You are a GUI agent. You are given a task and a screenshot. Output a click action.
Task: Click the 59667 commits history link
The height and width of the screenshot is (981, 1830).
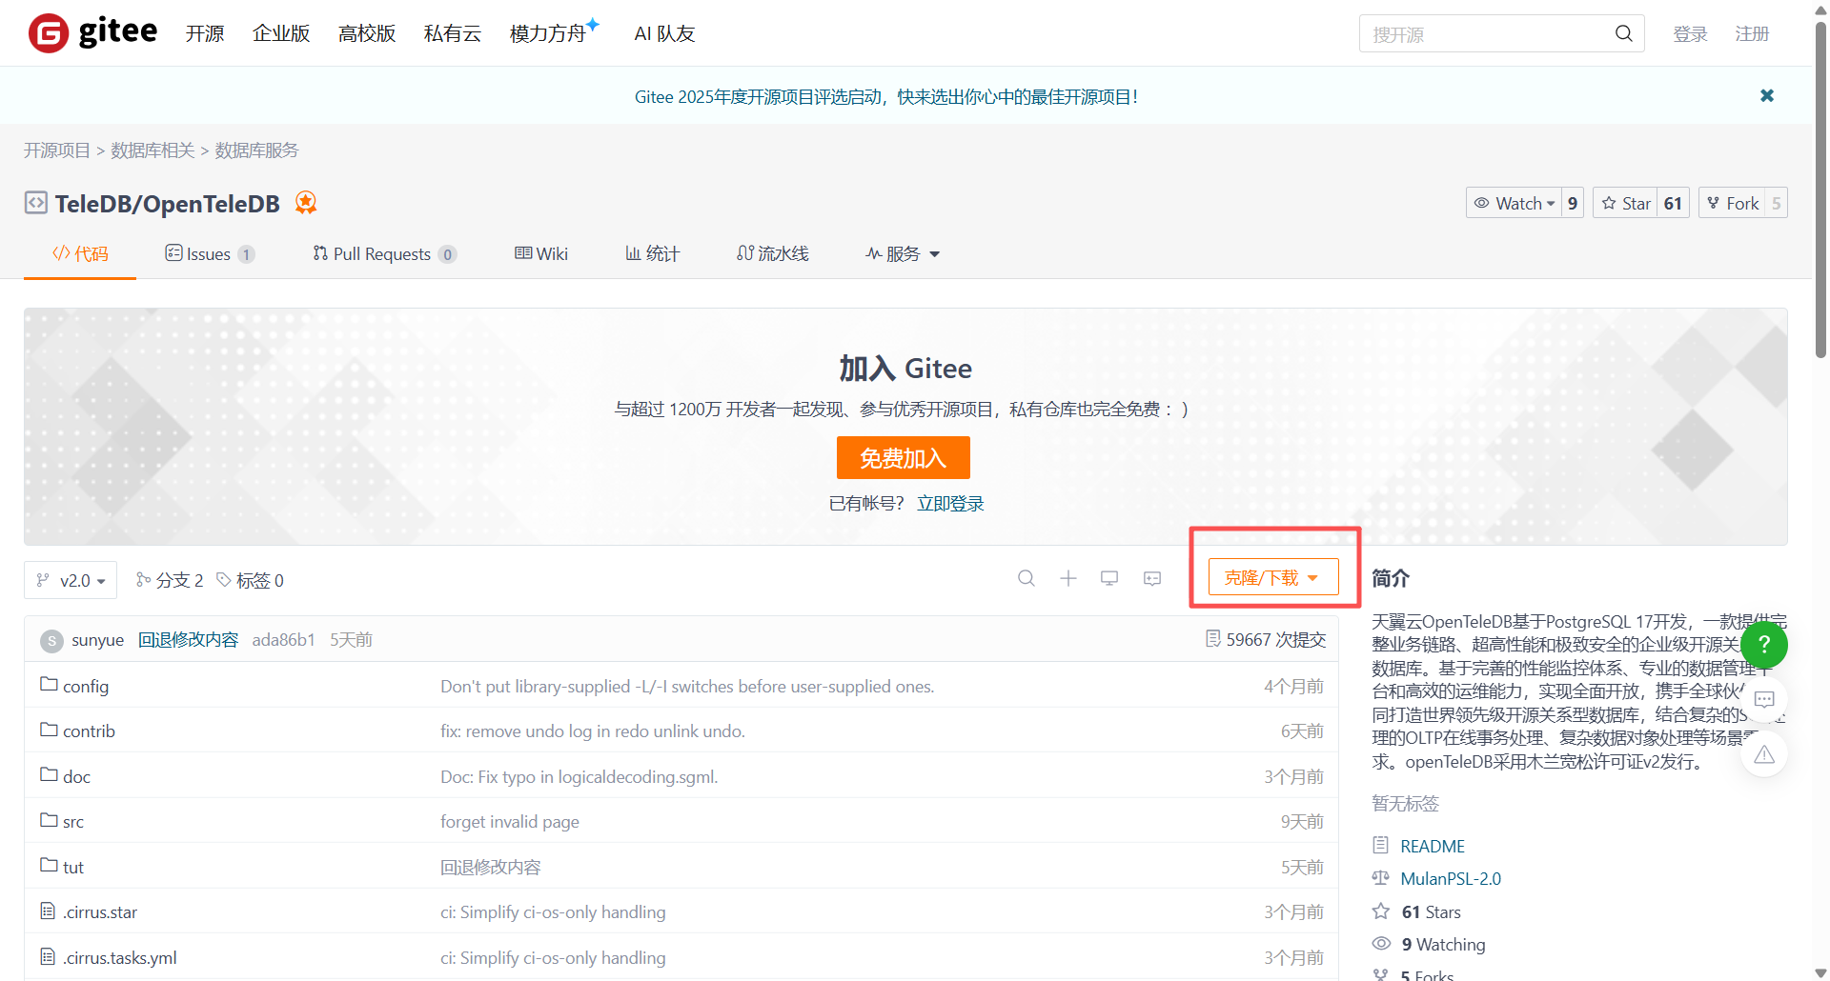[x=1266, y=639]
